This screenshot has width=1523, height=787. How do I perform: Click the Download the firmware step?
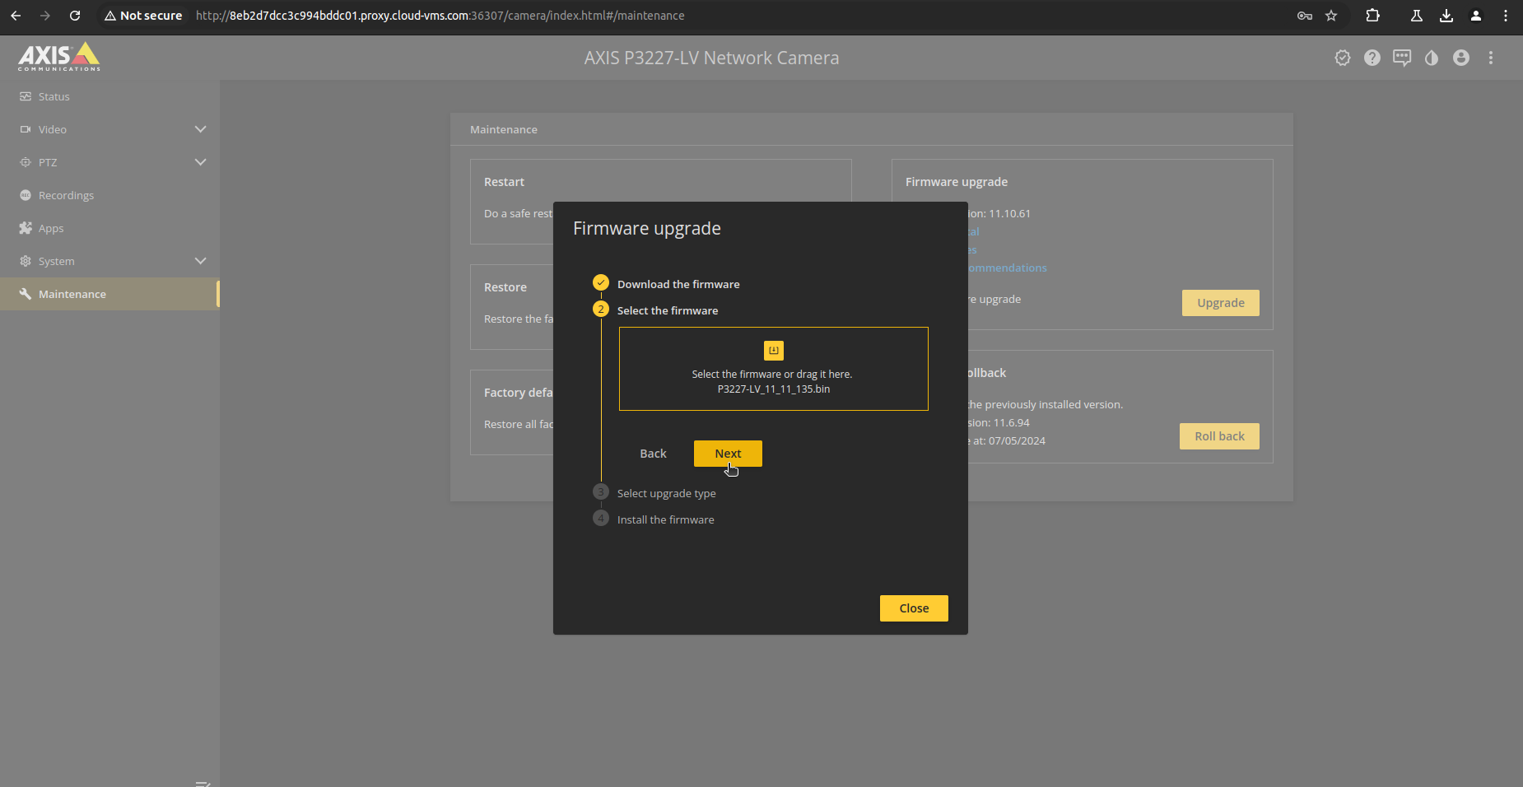tap(678, 284)
